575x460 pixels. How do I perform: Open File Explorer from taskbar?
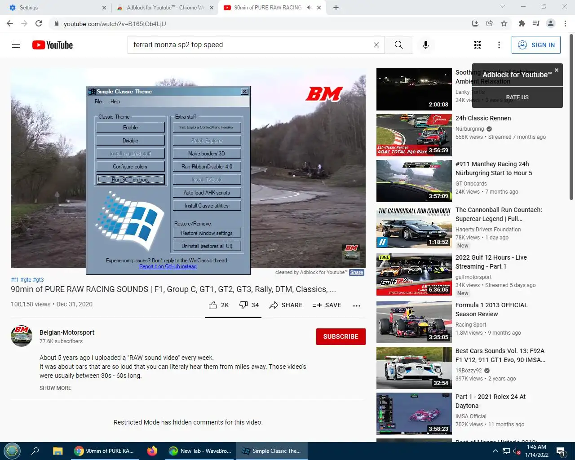(57, 451)
